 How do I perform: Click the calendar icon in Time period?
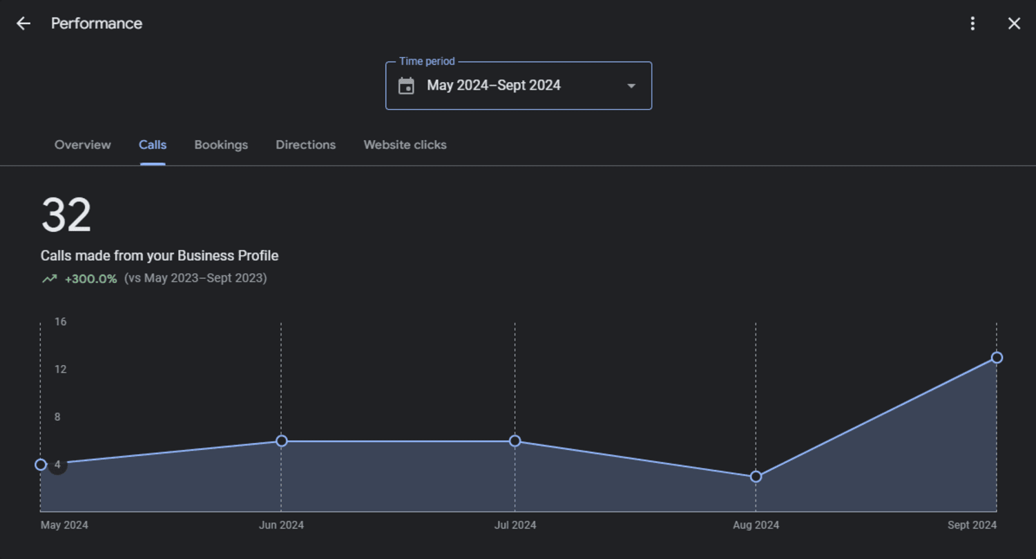(x=406, y=86)
